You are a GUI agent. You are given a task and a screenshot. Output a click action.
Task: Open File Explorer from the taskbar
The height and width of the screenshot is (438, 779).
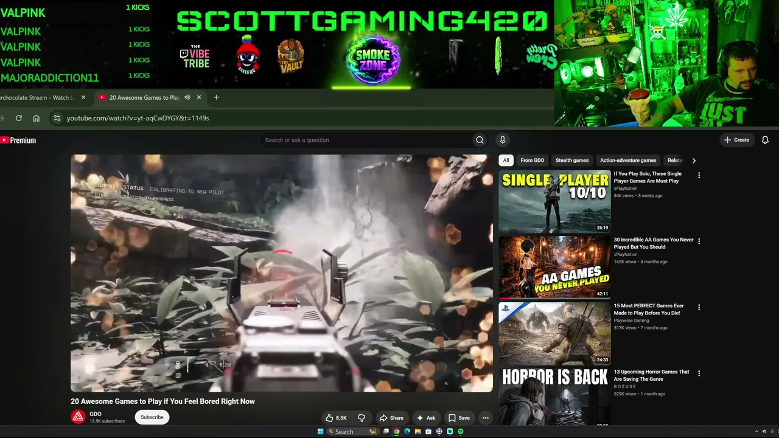(417, 431)
